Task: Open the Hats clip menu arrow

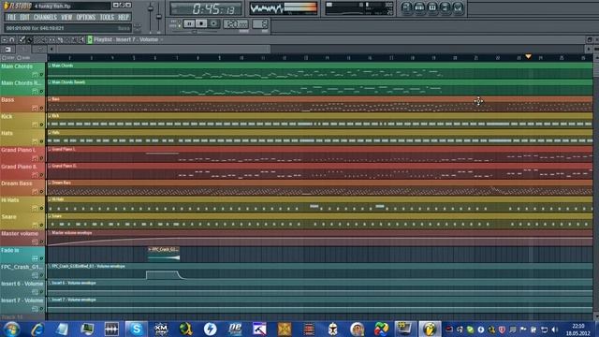Action: point(50,133)
